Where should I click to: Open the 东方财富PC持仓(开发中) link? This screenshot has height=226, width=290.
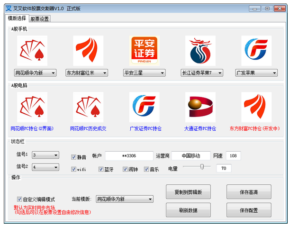click(254, 128)
